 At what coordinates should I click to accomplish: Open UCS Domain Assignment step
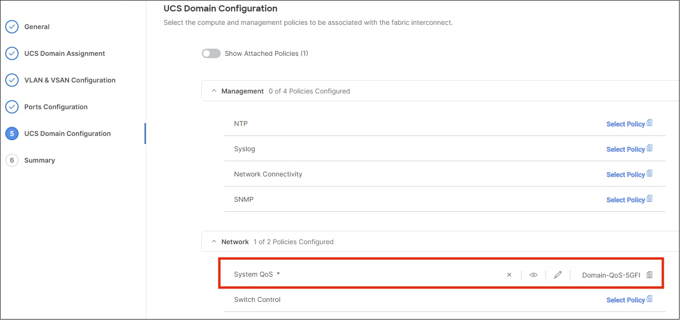(65, 53)
